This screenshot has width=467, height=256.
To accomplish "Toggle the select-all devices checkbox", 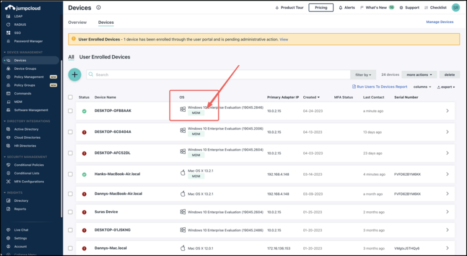I will click(x=70, y=97).
